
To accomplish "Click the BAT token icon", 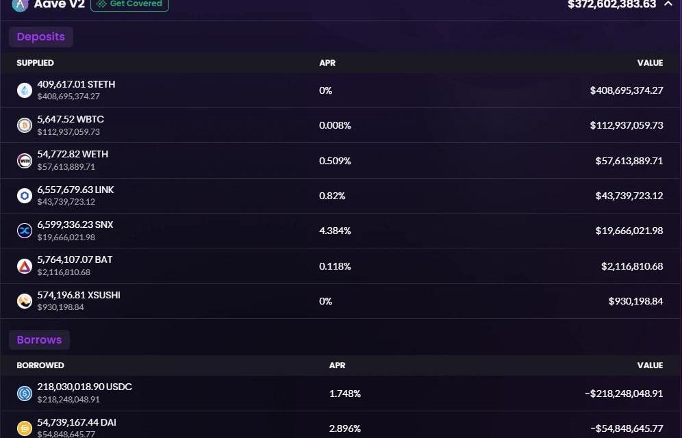I will tap(25, 266).
